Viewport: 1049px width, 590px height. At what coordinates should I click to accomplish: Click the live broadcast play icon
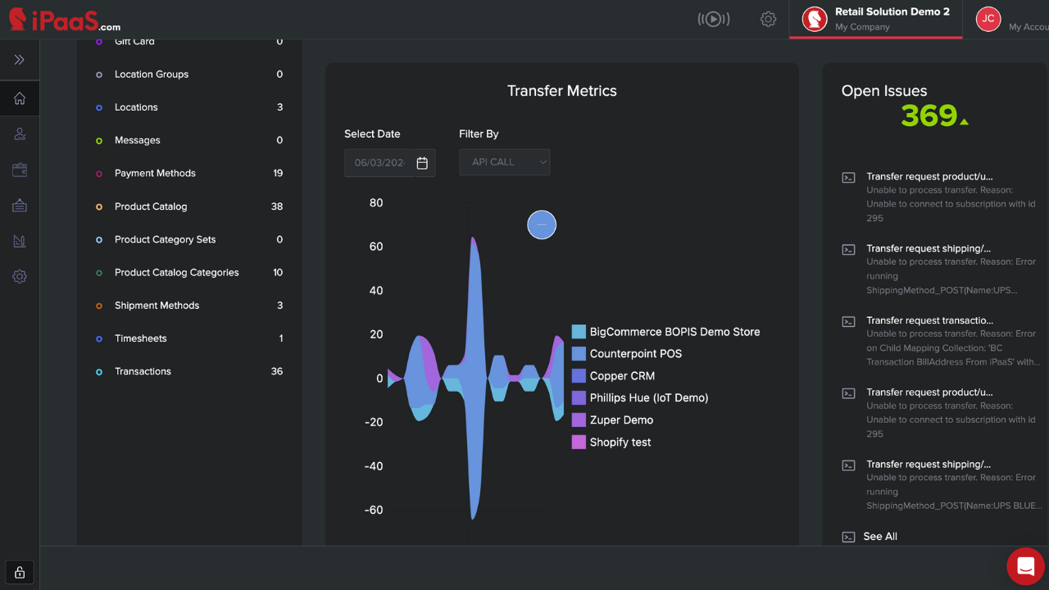coord(714,19)
